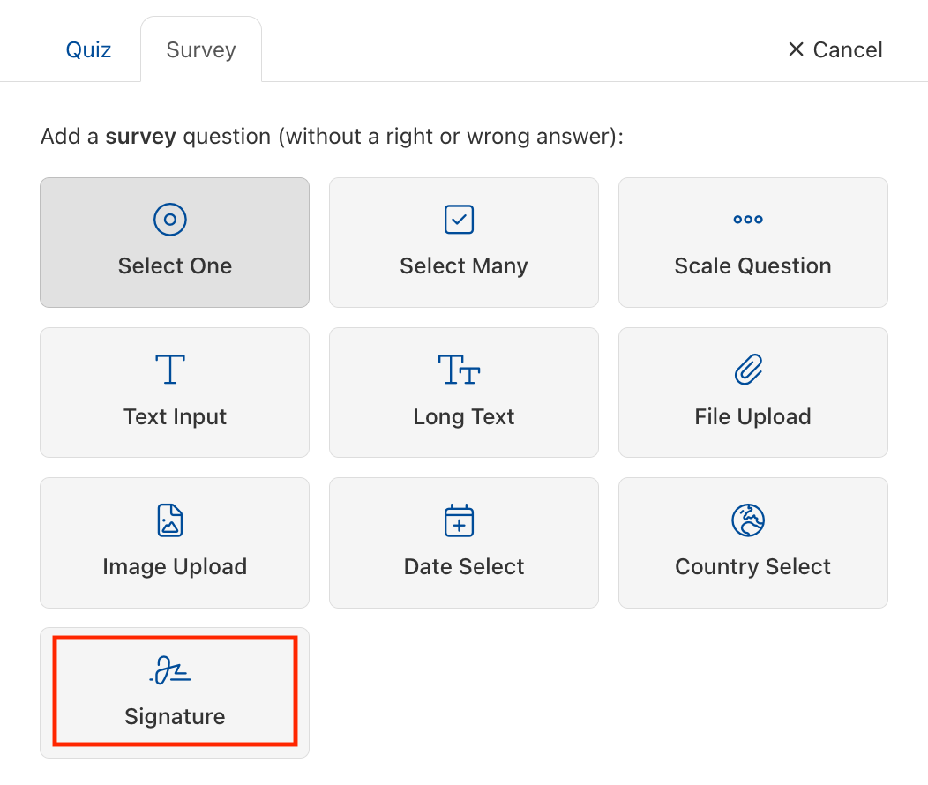Click the checkbox icon above Select Many

(459, 220)
